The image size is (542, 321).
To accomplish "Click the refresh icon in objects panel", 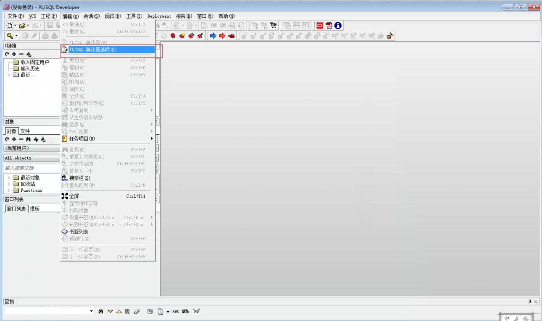I will pos(7,139).
